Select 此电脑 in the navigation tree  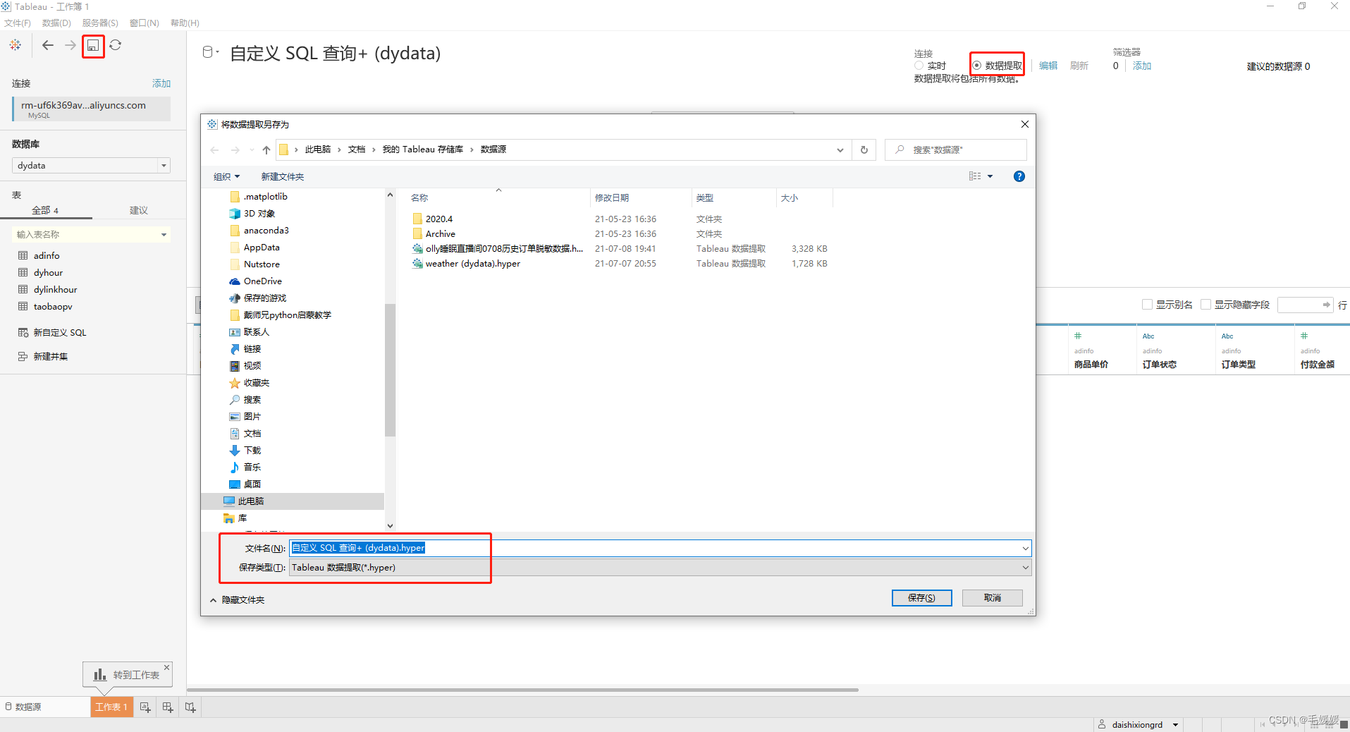coord(250,501)
